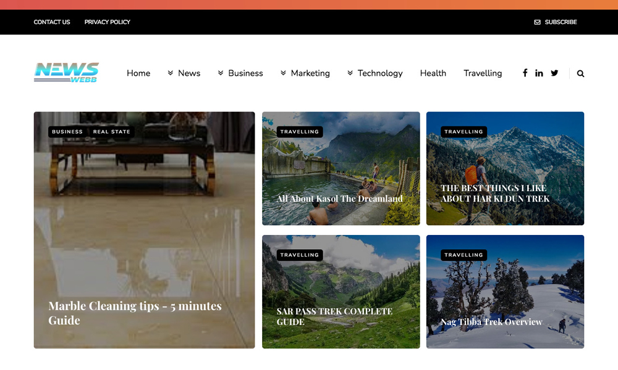Select Travelling in the navigation bar

483,73
